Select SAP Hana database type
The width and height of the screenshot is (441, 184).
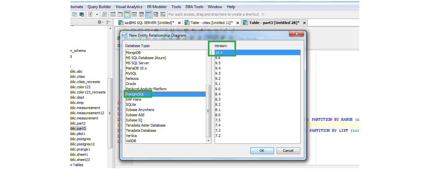[x=166, y=99]
